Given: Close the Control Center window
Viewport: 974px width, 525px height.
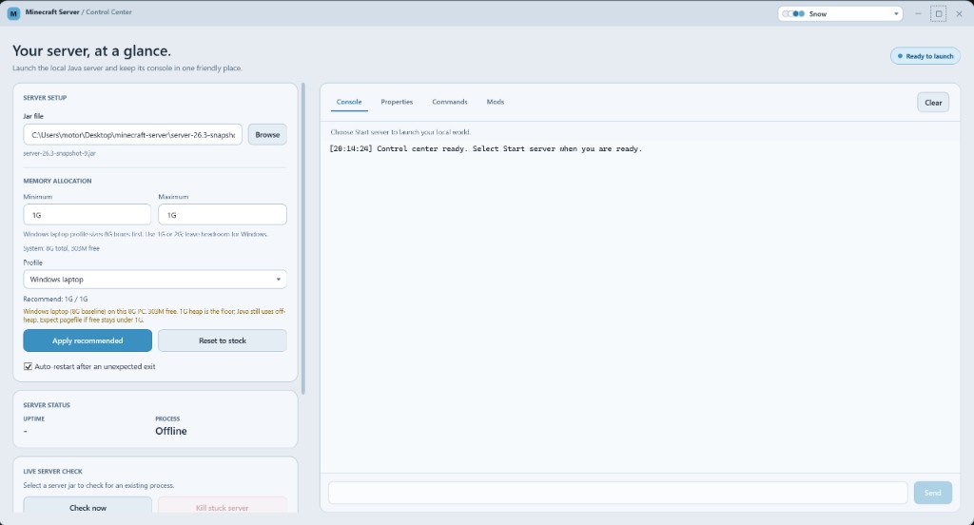Looking at the screenshot, I should click(x=959, y=13).
